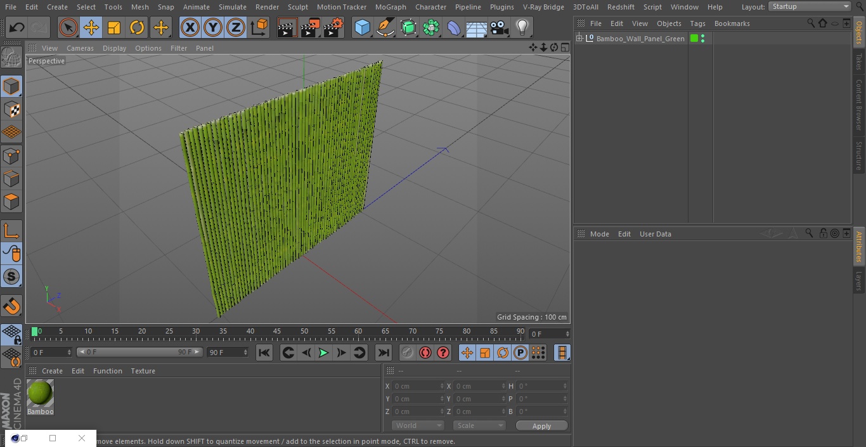Add a Cube primitive object
Viewport: 866px width, 447px height.
click(362, 28)
